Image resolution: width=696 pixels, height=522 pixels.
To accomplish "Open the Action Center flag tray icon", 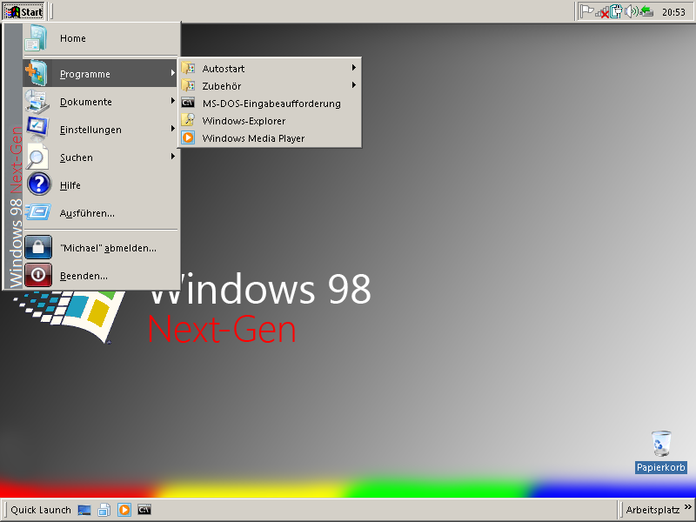I will coord(587,11).
